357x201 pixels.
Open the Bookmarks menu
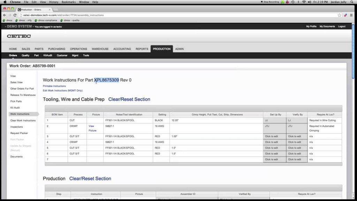pyautogui.click(x=68, y=2)
